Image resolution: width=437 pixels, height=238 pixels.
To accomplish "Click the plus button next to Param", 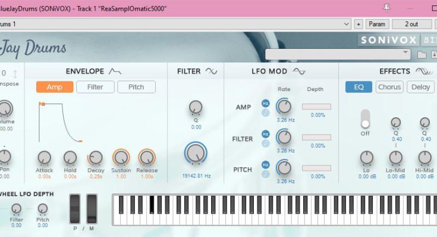I will pyautogui.click(x=359, y=24).
